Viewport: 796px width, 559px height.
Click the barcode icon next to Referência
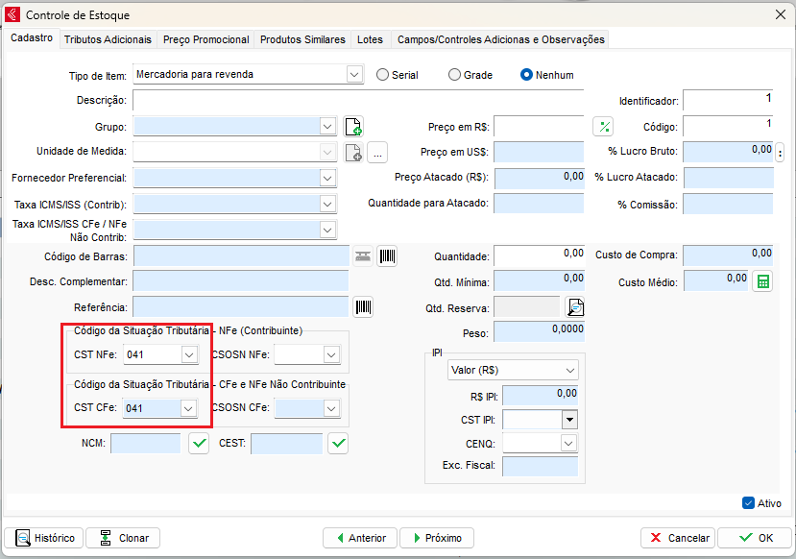click(364, 307)
